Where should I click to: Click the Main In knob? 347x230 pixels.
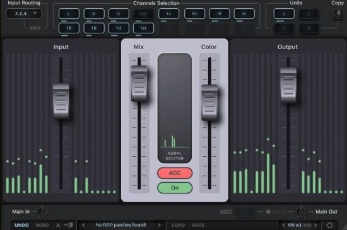point(42,212)
